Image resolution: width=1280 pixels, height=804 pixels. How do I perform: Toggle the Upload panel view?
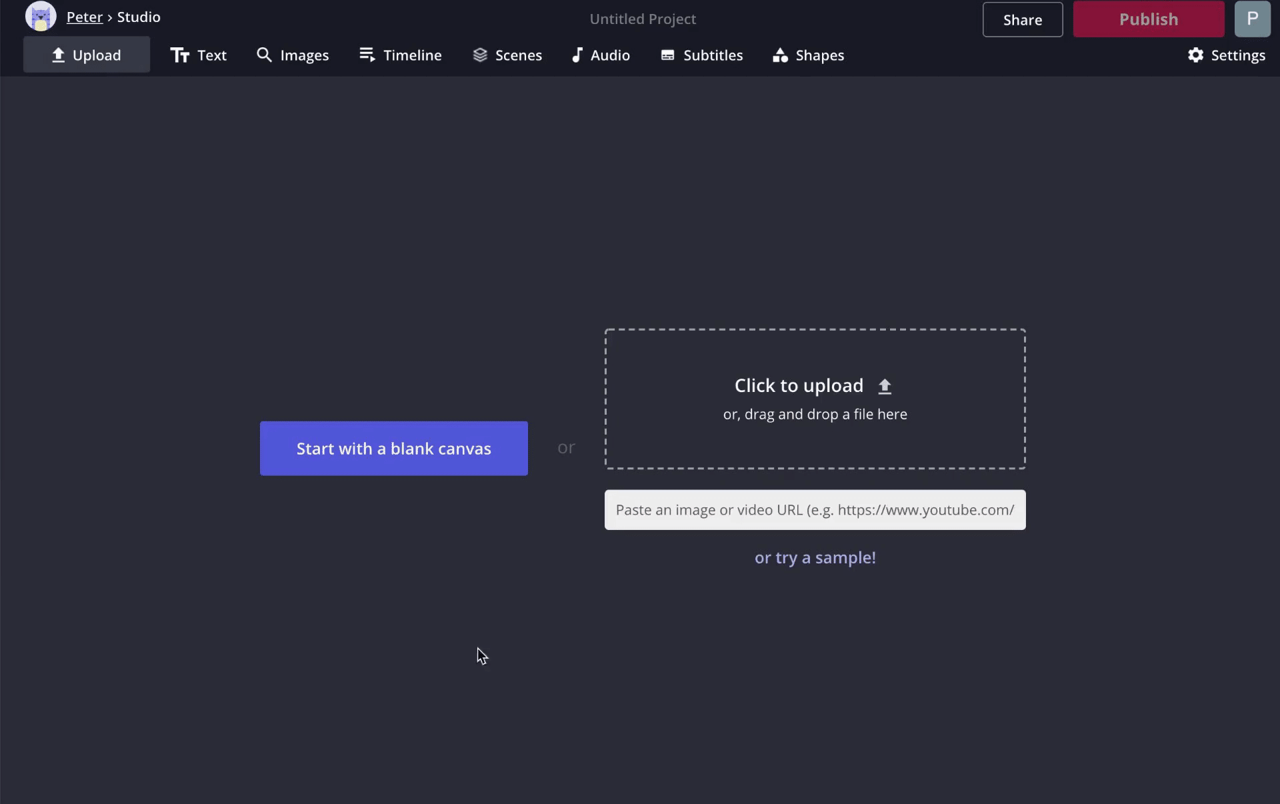[86, 55]
